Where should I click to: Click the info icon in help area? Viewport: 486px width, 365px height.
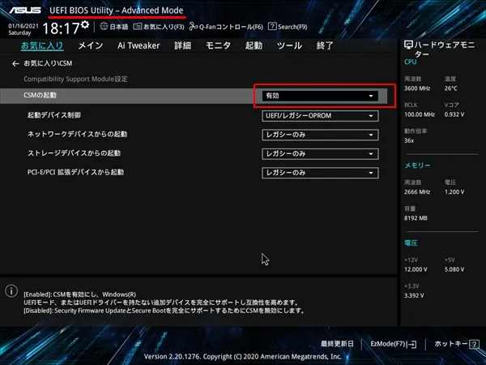click(11, 291)
